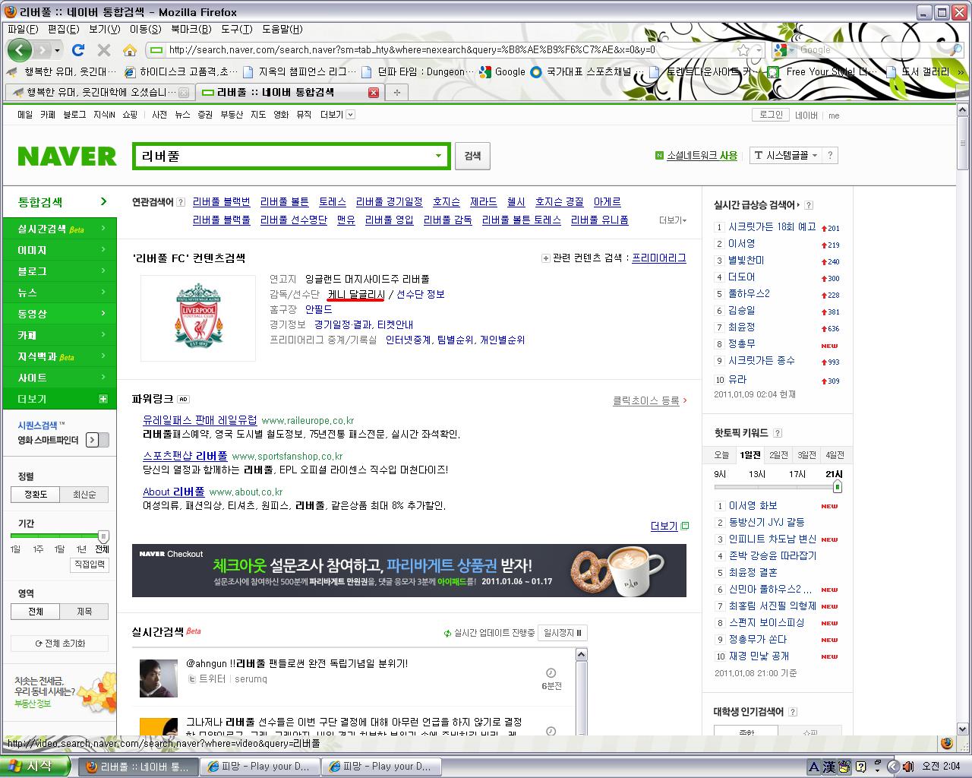Image resolution: width=972 pixels, height=778 pixels.
Task: Open help icon beside 시스템글꼴
Action: click(830, 155)
